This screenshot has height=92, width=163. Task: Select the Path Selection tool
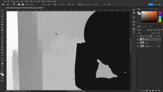pos(2,58)
